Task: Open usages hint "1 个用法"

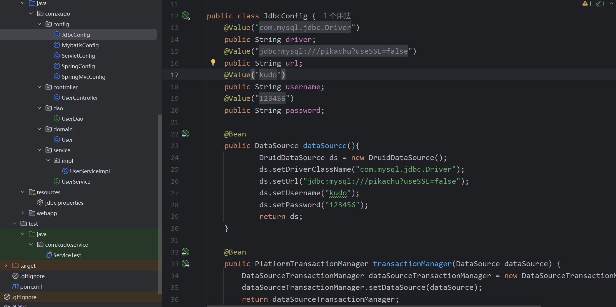Action: [337, 16]
